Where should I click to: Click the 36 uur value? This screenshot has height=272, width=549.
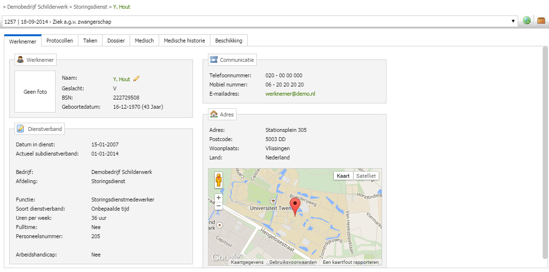pyautogui.click(x=99, y=218)
